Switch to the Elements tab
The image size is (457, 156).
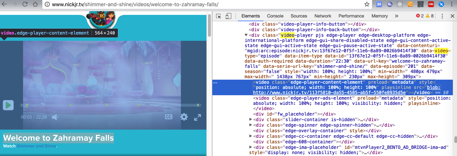[x=251, y=16]
